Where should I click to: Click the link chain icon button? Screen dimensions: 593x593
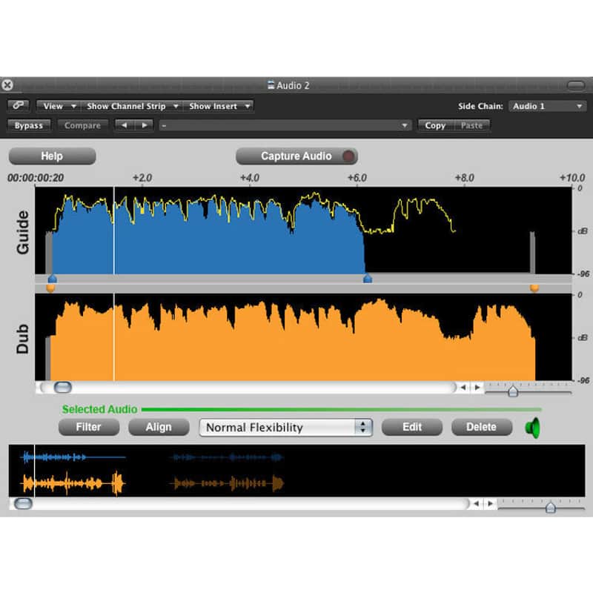[18, 105]
